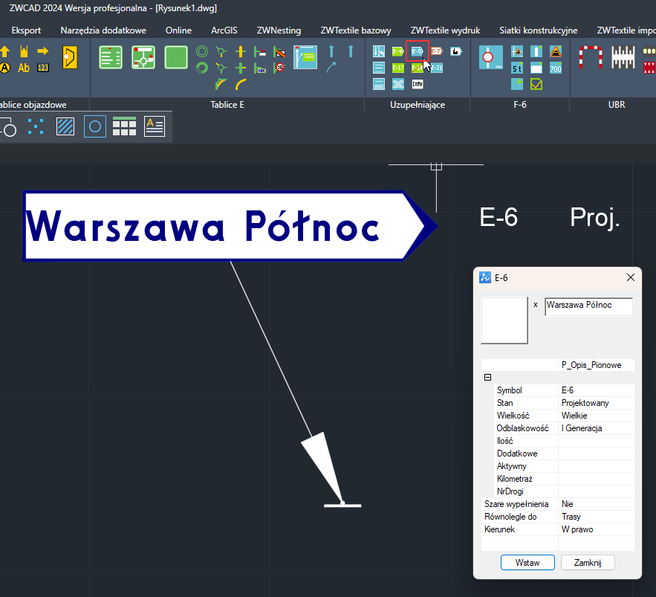
Task: Click the white preview box in E-6 dialog
Action: click(x=504, y=321)
